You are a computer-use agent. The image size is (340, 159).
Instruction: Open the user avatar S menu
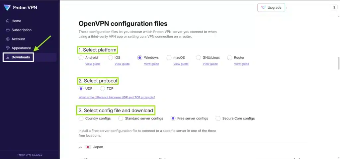(x=334, y=8)
